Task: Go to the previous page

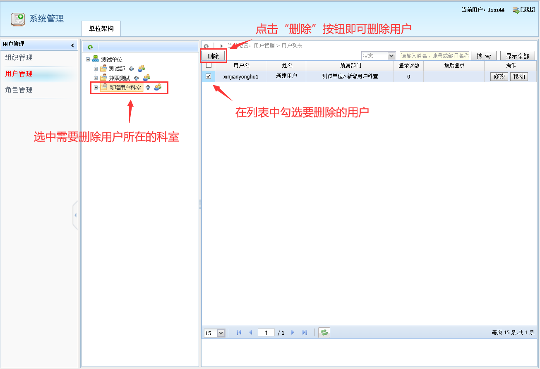Action: pos(250,333)
